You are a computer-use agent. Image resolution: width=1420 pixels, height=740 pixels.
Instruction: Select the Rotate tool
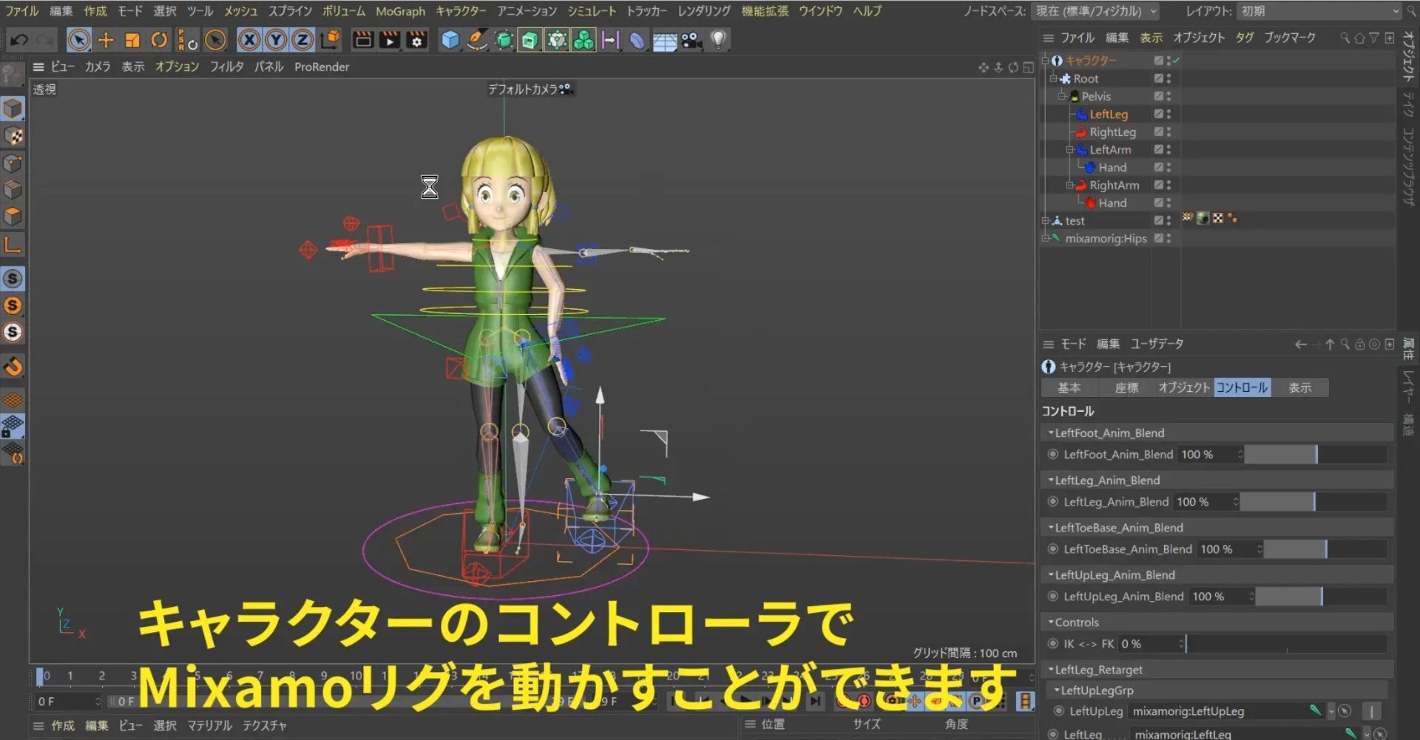coord(160,40)
